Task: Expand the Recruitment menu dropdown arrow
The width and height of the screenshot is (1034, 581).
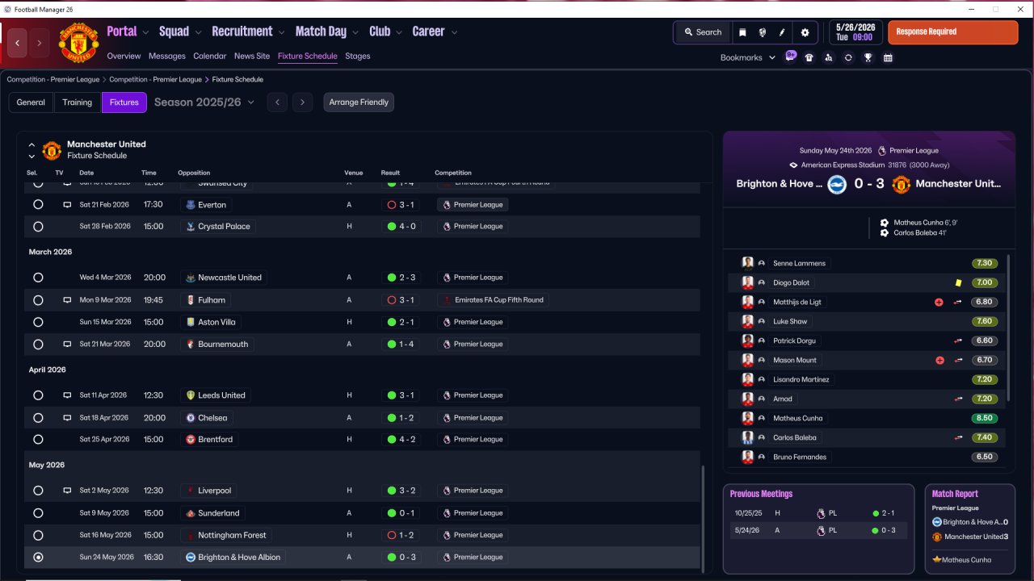Action: 281,32
